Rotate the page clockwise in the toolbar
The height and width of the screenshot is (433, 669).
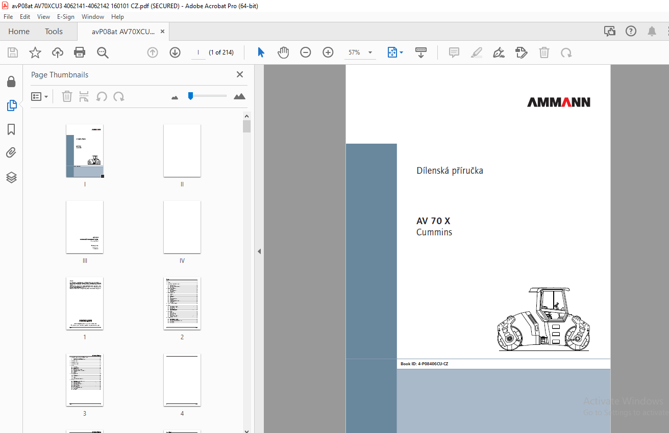(x=566, y=52)
